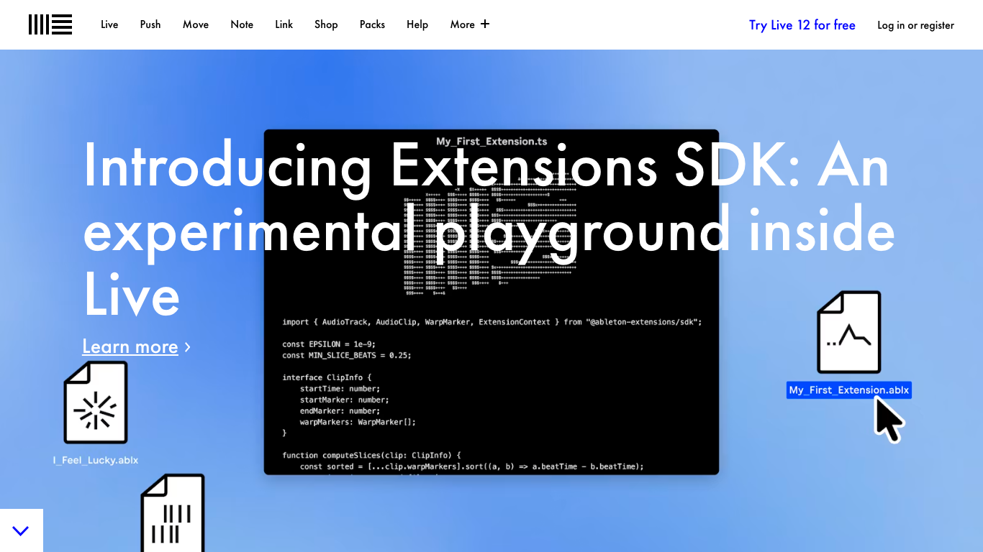Click Try Live 12 for free
Viewport: 983px width, 552px height.
802,25
